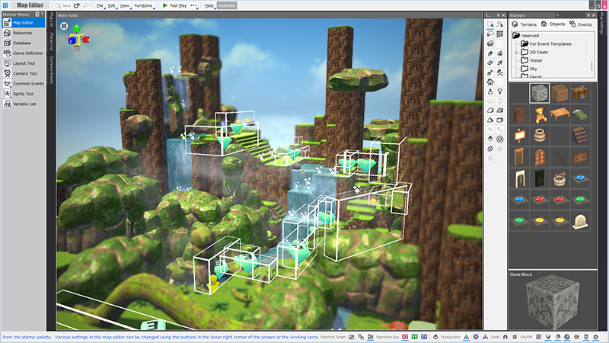
Task: Collapse the reserved folder
Action: pos(516,35)
